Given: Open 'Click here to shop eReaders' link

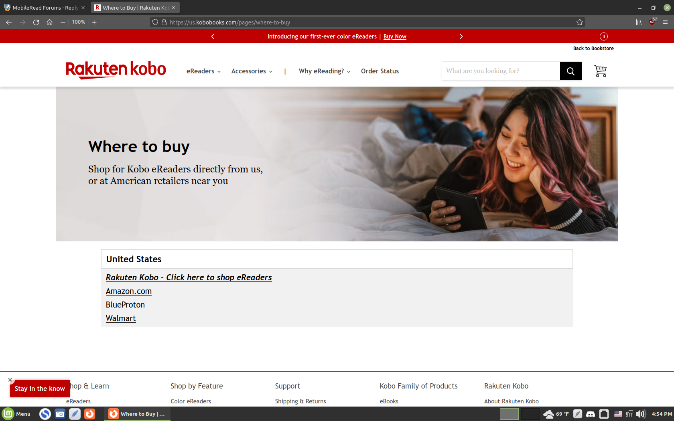Looking at the screenshot, I should pos(189,277).
